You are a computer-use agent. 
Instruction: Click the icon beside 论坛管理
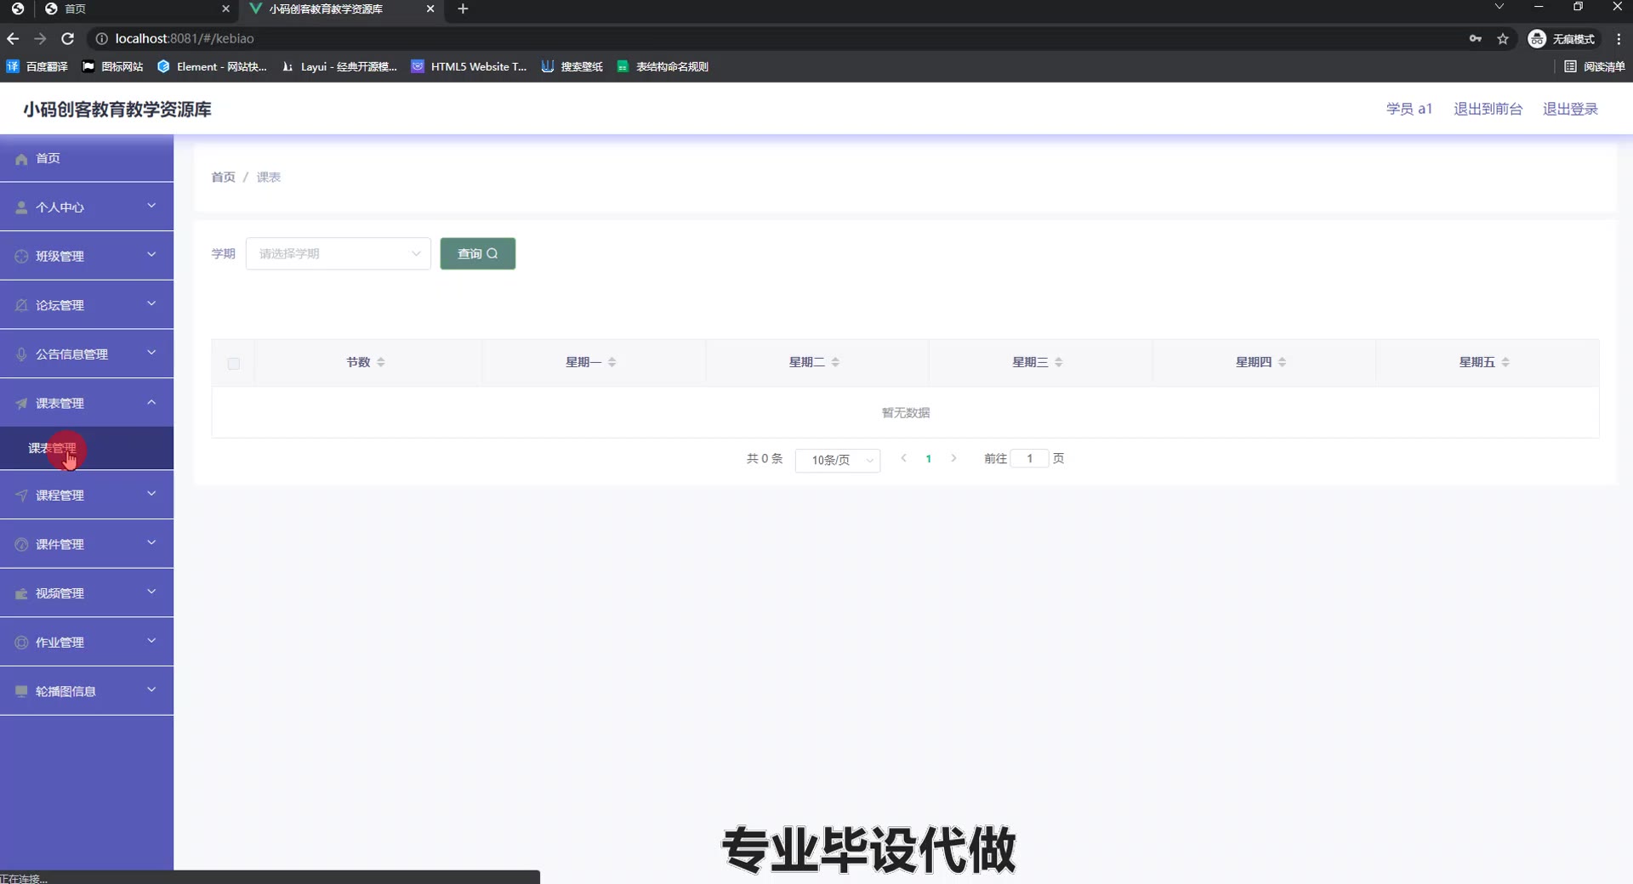pos(21,305)
